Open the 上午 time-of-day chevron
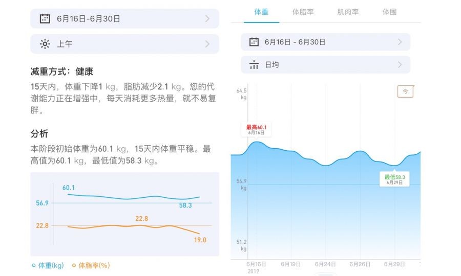The image size is (461, 276). (x=207, y=44)
